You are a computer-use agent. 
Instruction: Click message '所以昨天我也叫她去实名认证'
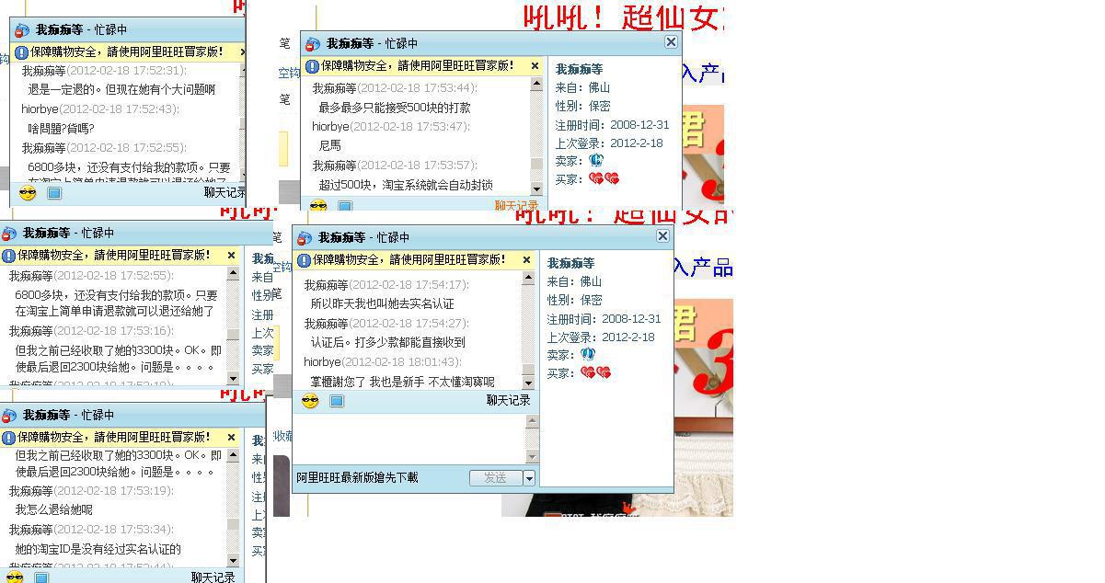point(382,303)
